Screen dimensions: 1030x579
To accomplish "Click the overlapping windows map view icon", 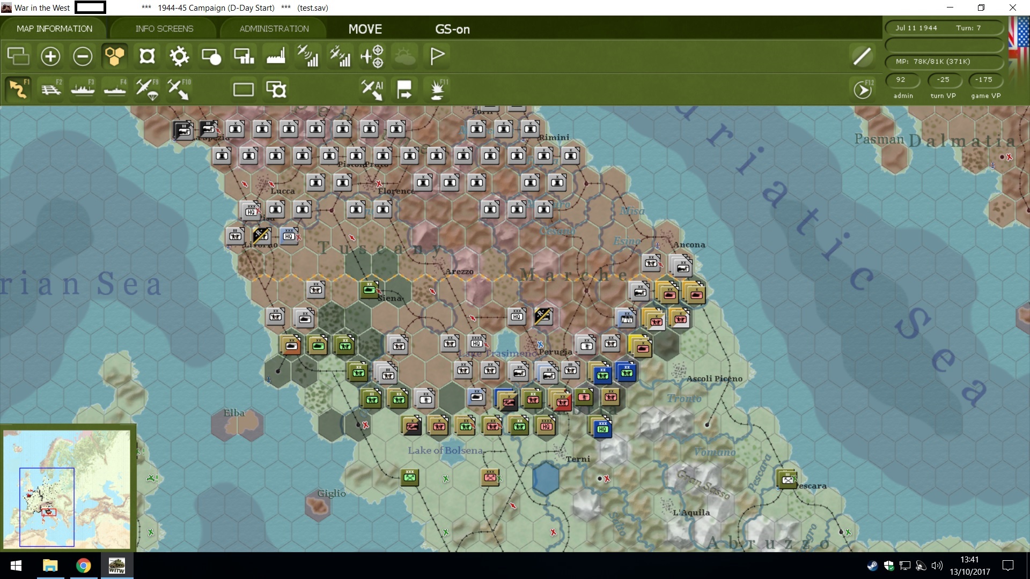I will point(18,56).
